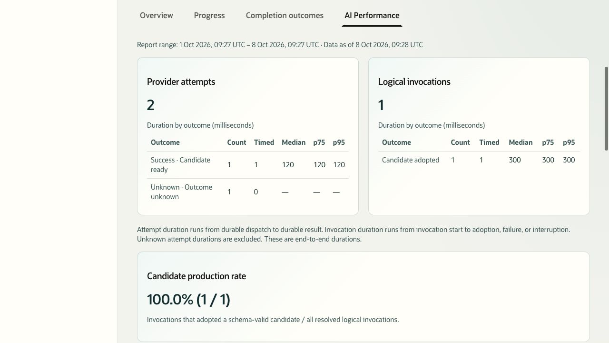Click p95 value 120 in Success row
Image resolution: width=609 pixels, height=343 pixels.
[x=339, y=165]
